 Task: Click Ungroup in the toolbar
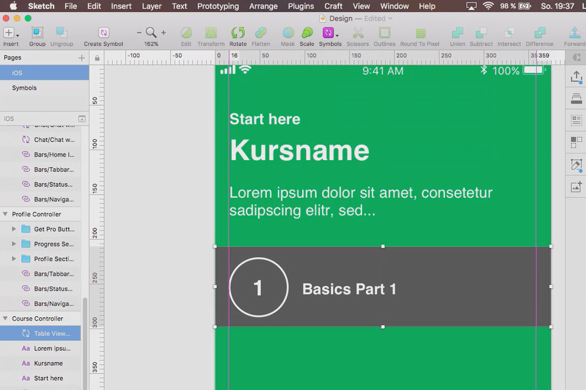coord(61,36)
